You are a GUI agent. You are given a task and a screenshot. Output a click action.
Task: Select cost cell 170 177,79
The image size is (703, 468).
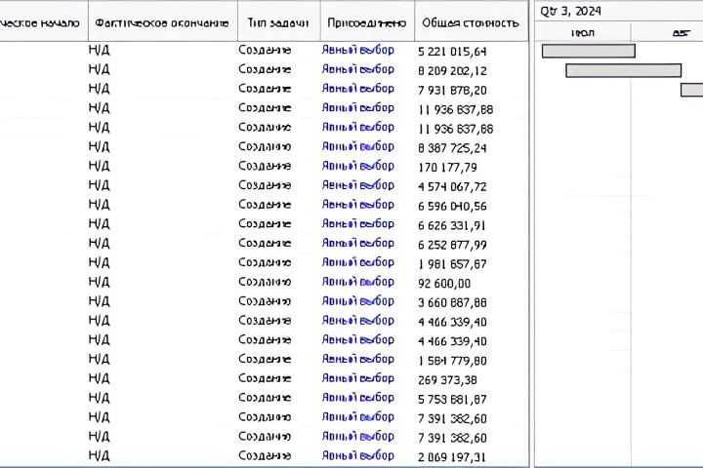pyautogui.click(x=447, y=168)
